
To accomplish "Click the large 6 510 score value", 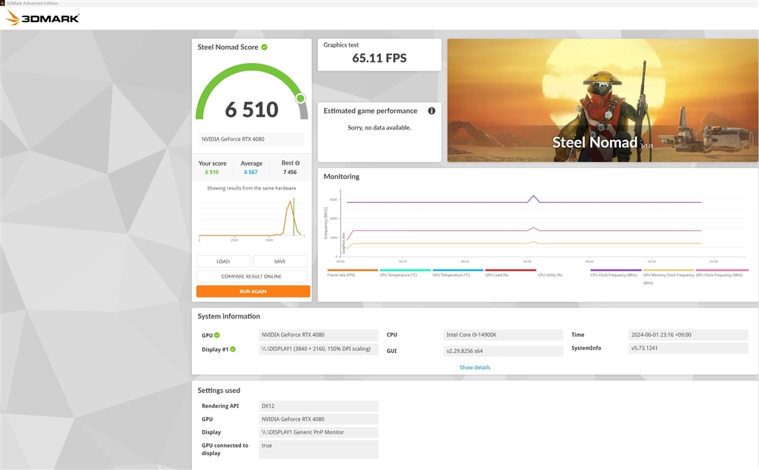I will [x=252, y=110].
